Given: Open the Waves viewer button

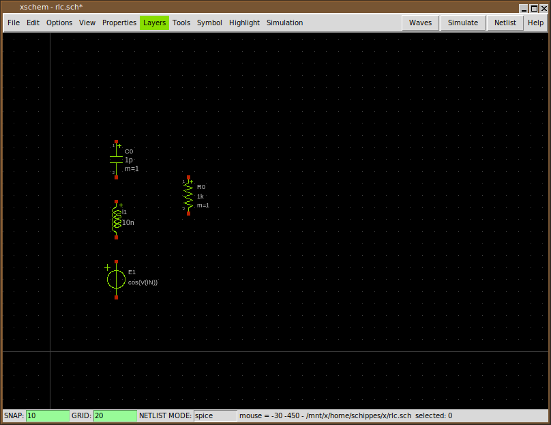Looking at the screenshot, I should pyautogui.click(x=420, y=23).
